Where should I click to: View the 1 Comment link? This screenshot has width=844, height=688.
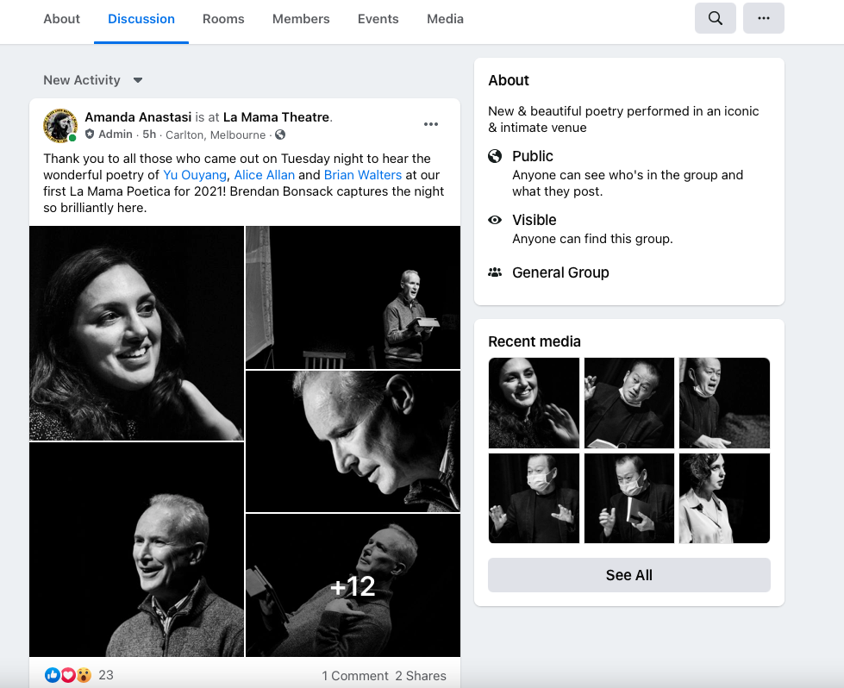[x=355, y=676]
